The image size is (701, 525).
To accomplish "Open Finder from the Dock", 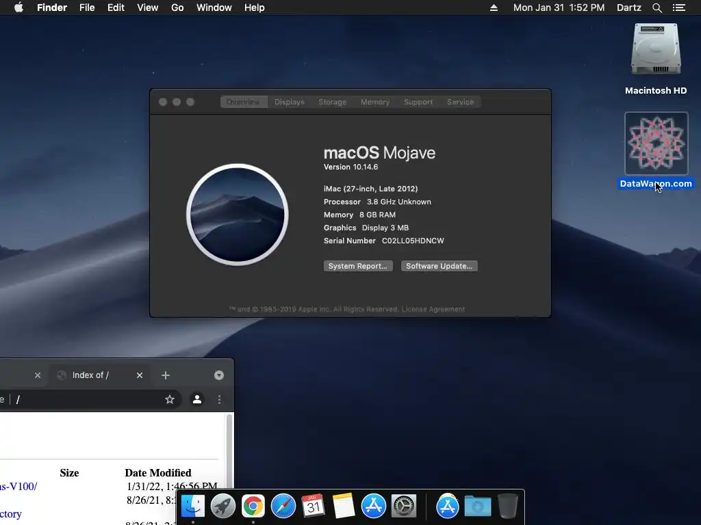I will 192,506.
